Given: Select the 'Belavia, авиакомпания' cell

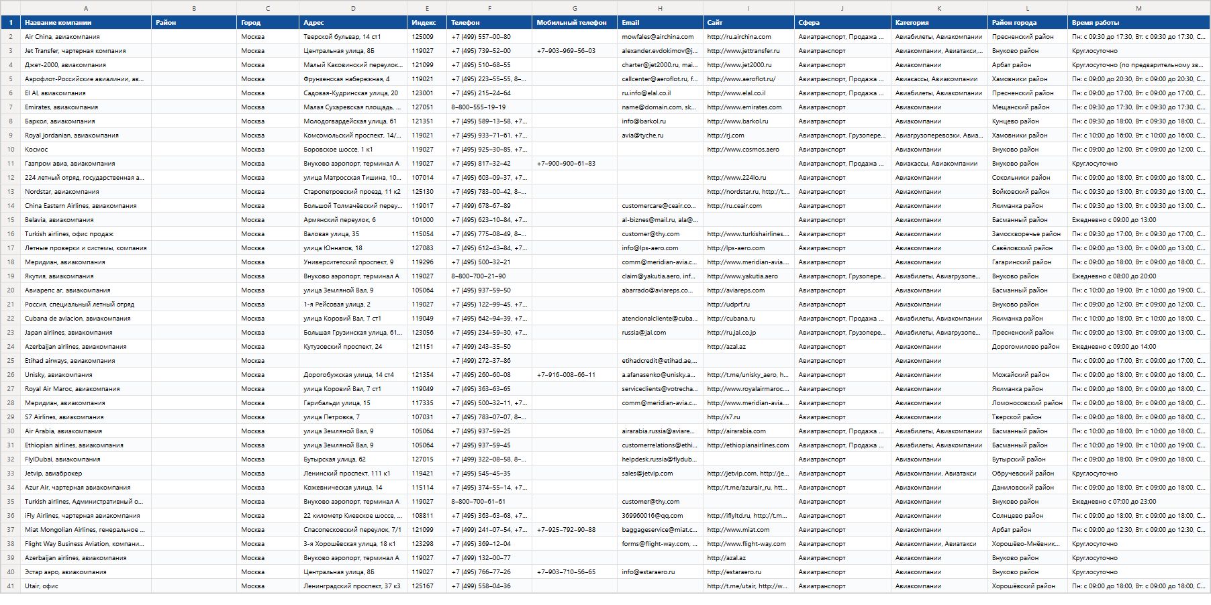Looking at the screenshot, I should pyautogui.click(x=86, y=220).
